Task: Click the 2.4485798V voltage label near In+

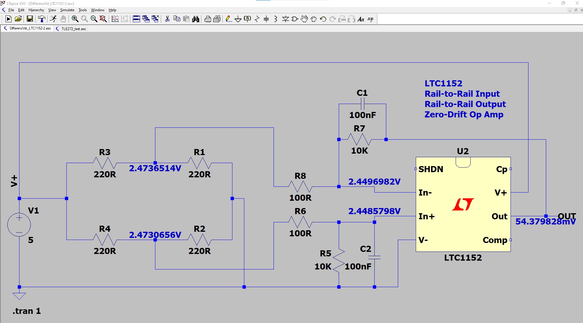Action: pyautogui.click(x=374, y=211)
